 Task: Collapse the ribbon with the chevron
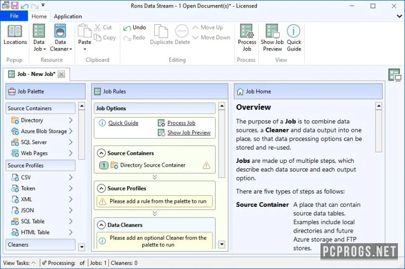(x=399, y=16)
